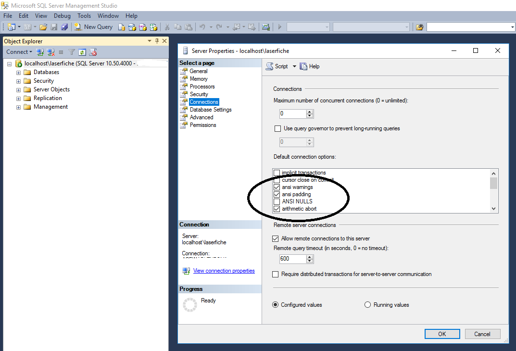
Task: Click the Connect Object Explorer icon
Action: coord(40,52)
